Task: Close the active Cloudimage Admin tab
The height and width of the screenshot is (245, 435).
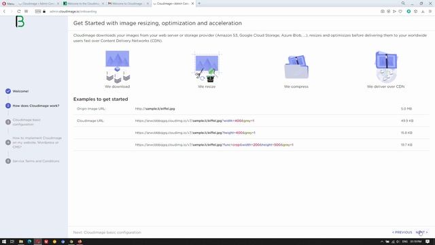Action: point(192,3)
